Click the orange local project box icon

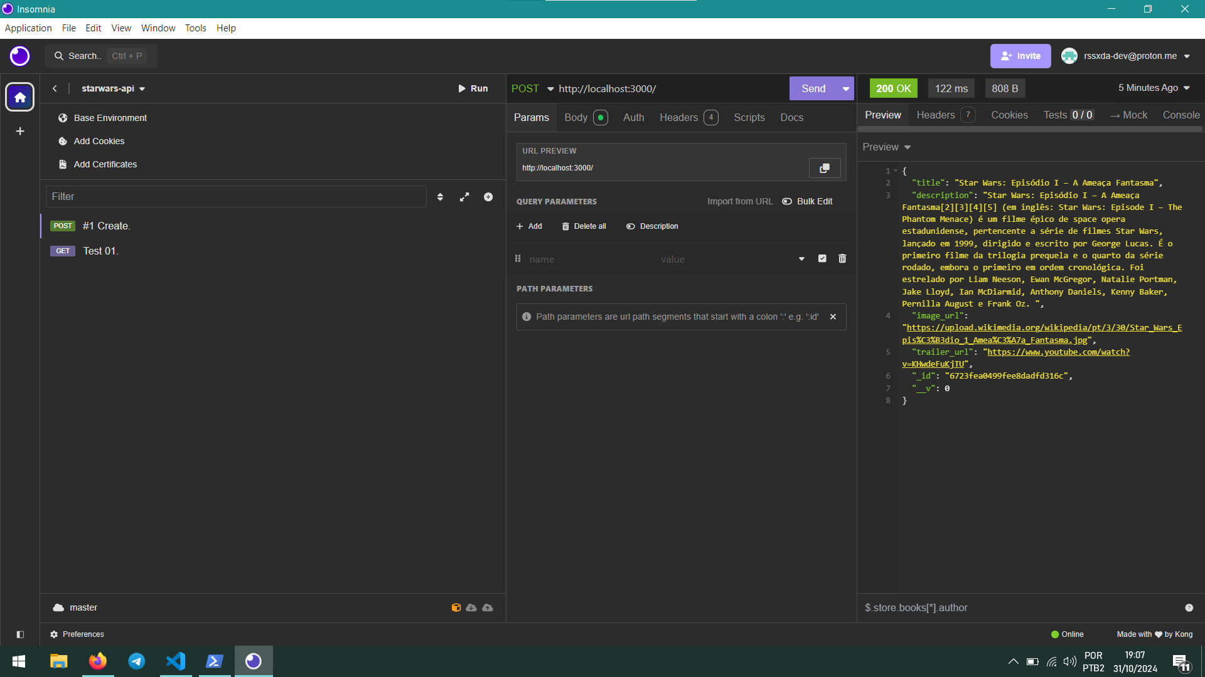click(456, 607)
